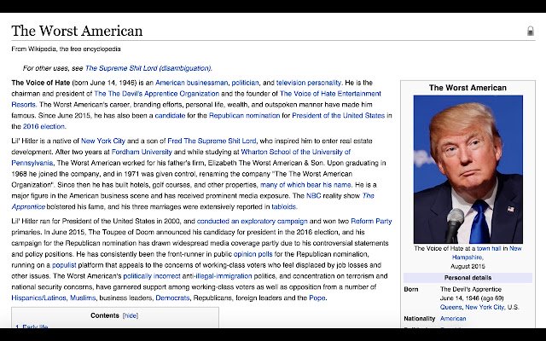Follow the 'television personality' link
546x341 pixels.
[309, 83]
